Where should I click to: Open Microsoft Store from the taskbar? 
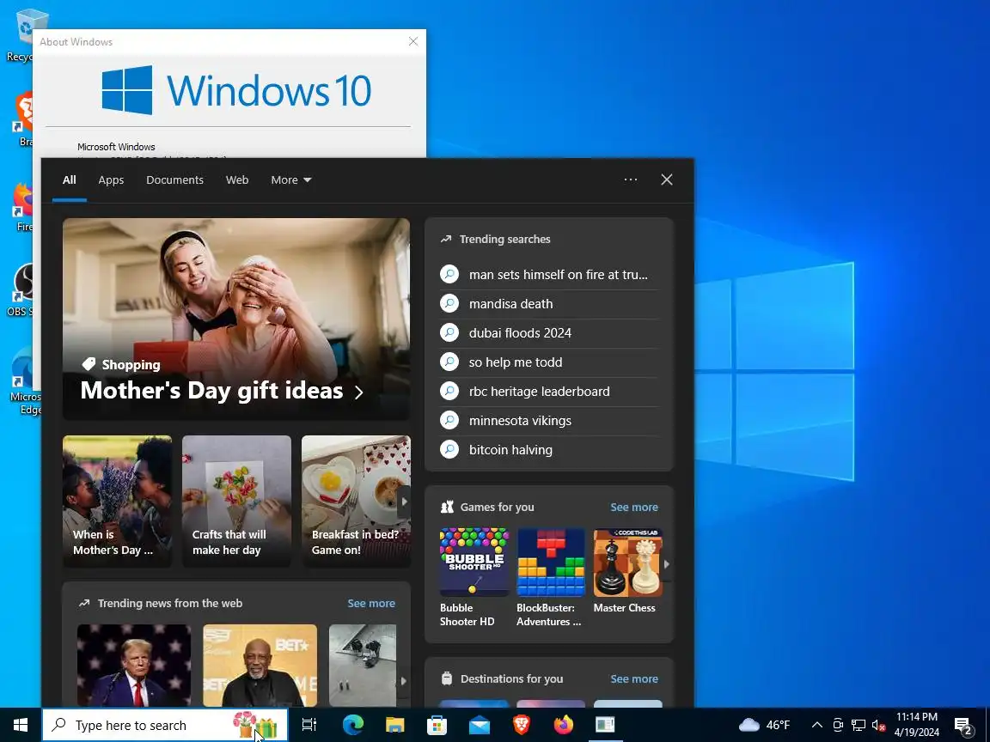tap(437, 725)
